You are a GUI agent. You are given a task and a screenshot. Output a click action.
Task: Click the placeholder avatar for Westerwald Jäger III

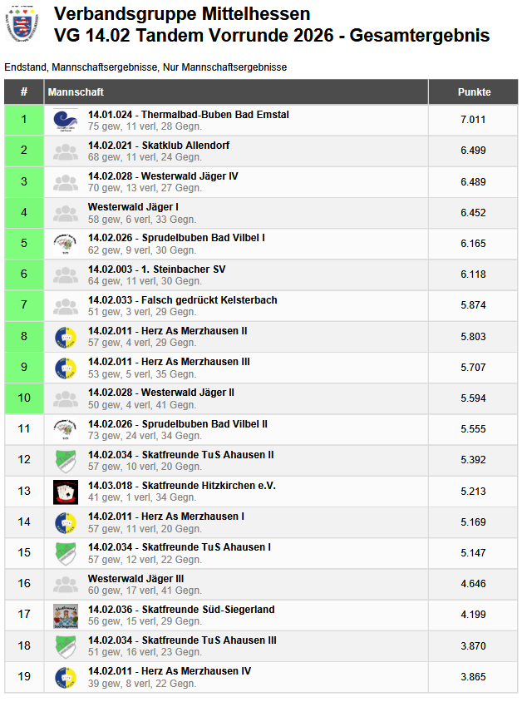pyautogui.click(x=66, y=585)
